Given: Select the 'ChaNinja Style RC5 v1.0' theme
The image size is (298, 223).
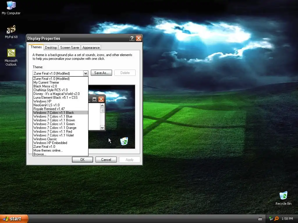Looking at the screenshot, I should 61,90.
